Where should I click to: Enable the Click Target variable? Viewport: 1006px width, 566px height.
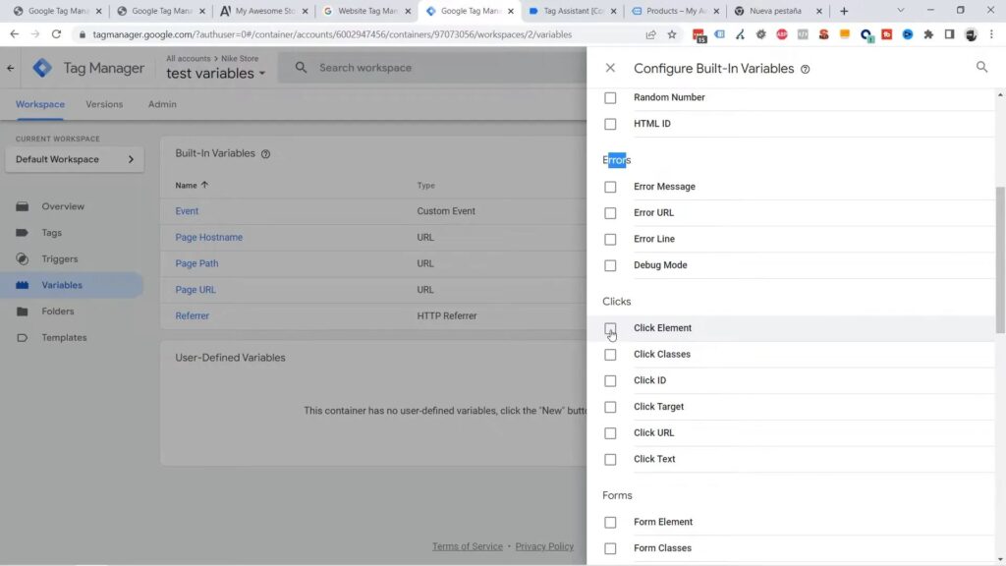tap(610, 407)
